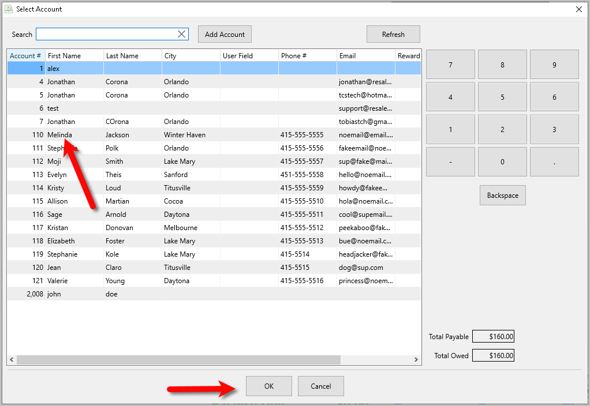
Task: Click the Cancel button
Action: [320, 386]
